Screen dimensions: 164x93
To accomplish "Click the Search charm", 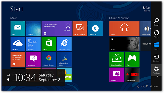I will (156, 22).
